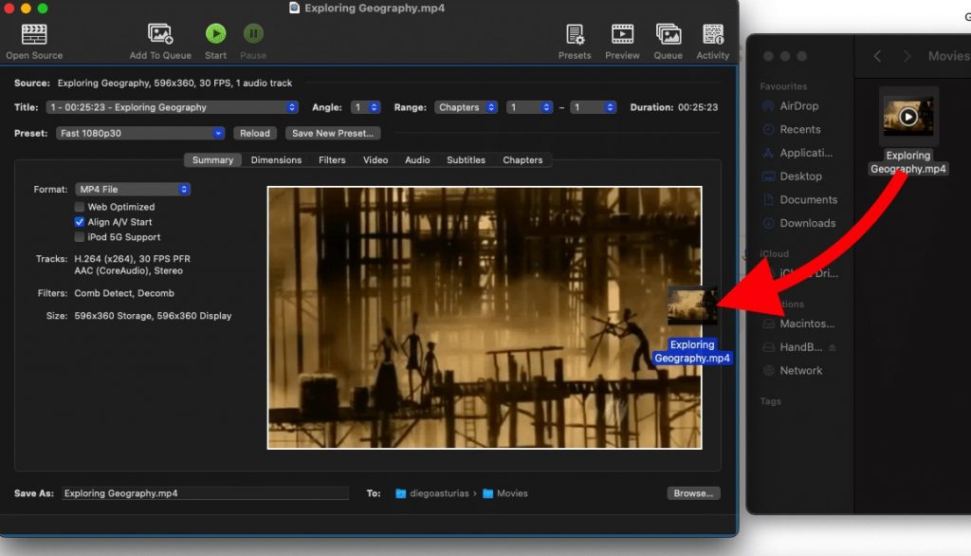Switch to the Audio tab
971x556 pixels.
coord(417,160)
